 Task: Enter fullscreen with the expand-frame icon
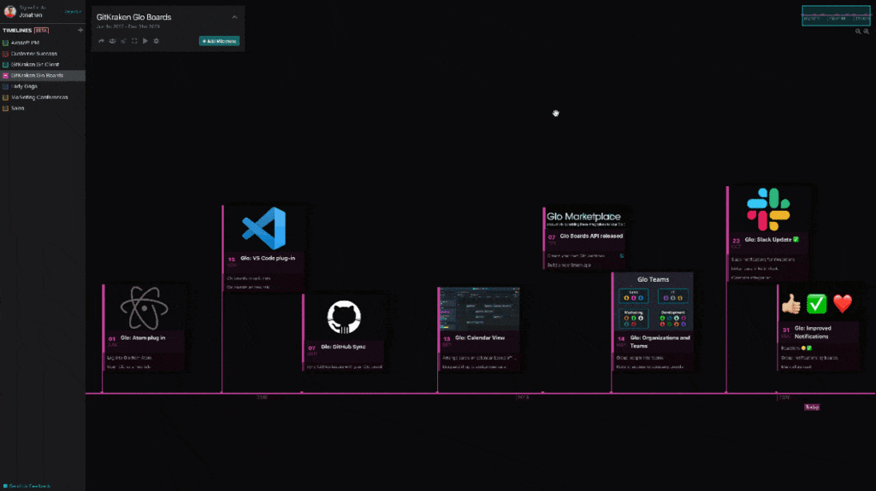coord(134,41)
